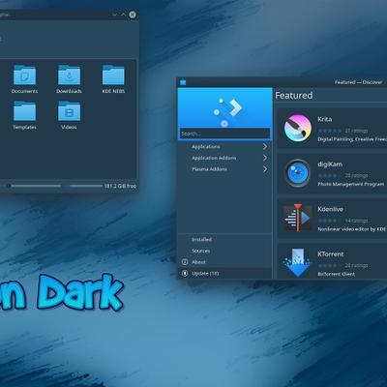Image resolution: width=387 pixels, height=387 pixels.
Task: Minimize the file manager window
Action: 115,15
